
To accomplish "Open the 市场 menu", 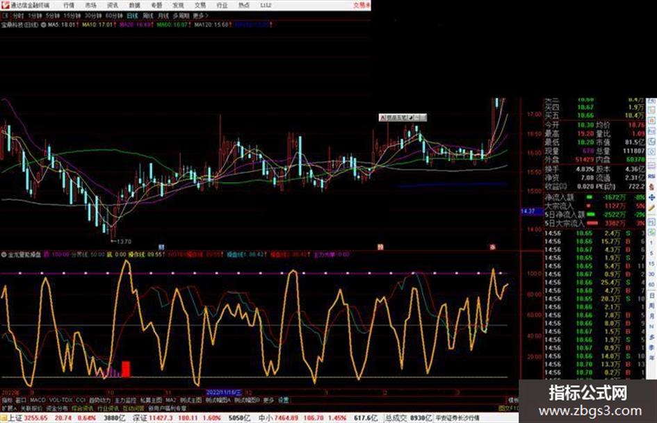I will point(90,6).
